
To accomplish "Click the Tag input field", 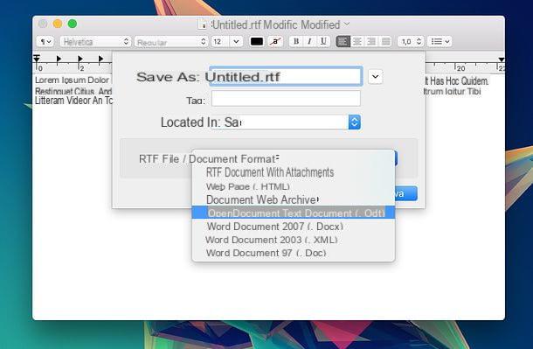I will tap(286, 99).
